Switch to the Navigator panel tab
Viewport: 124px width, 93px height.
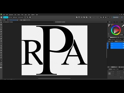[x=114, y=69]
